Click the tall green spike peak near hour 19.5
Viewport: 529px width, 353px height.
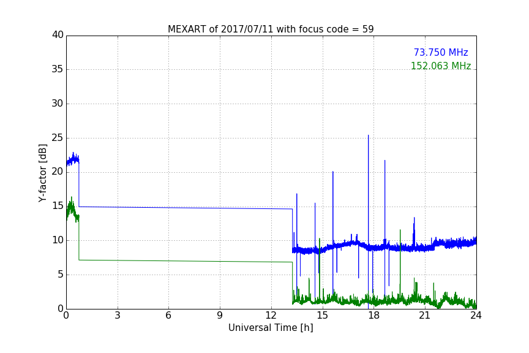[400, 230]
